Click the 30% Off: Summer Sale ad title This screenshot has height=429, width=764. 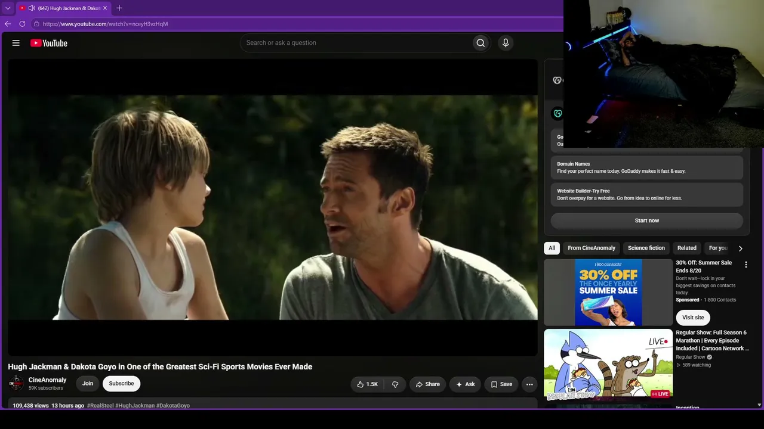[704, 266]
